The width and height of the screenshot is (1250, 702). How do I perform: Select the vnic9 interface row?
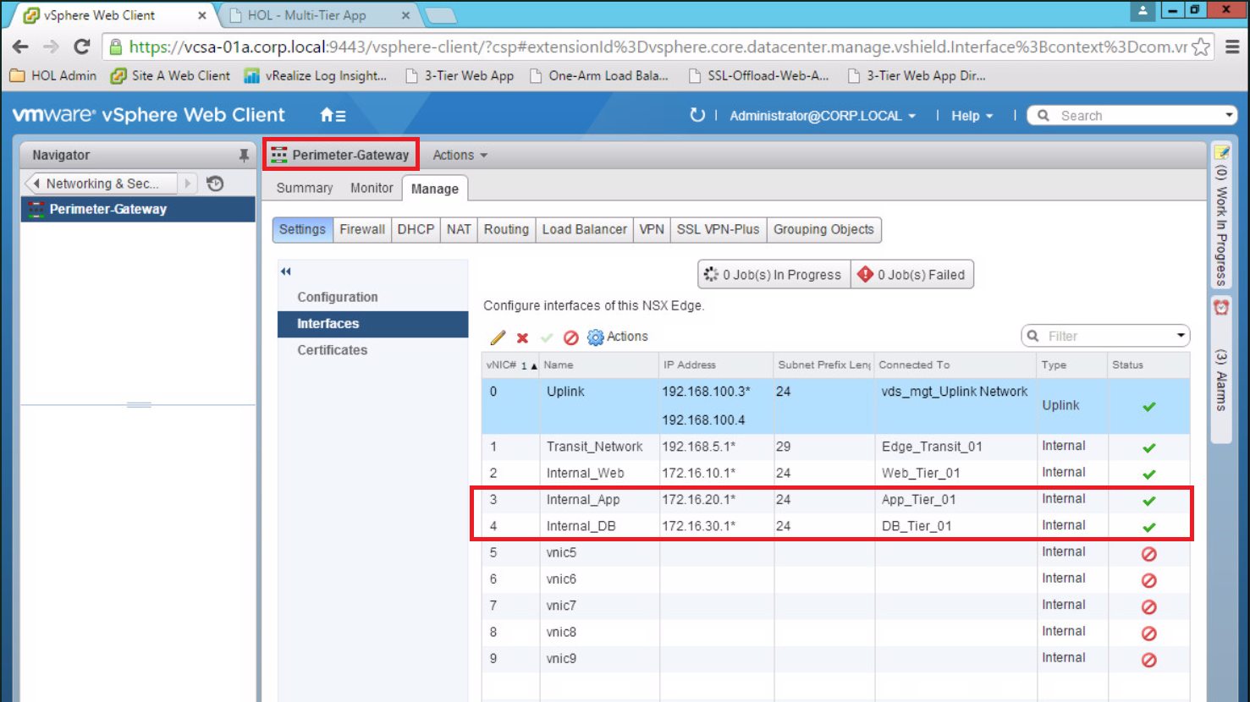(835, 658)
